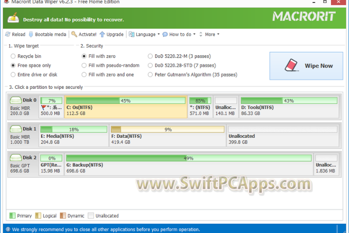Open the How to do dropdown arrow
349x233 pixels.
pos(194,34)
